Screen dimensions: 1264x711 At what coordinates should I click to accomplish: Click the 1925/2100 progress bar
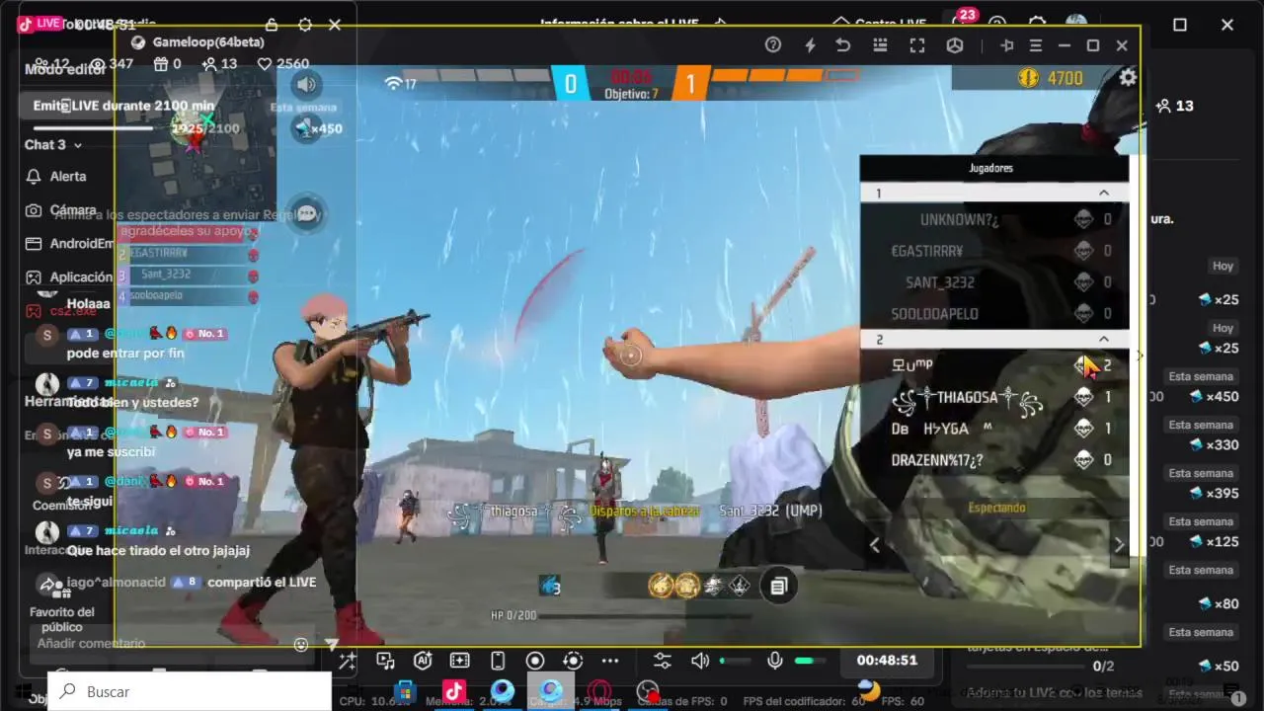136,128
